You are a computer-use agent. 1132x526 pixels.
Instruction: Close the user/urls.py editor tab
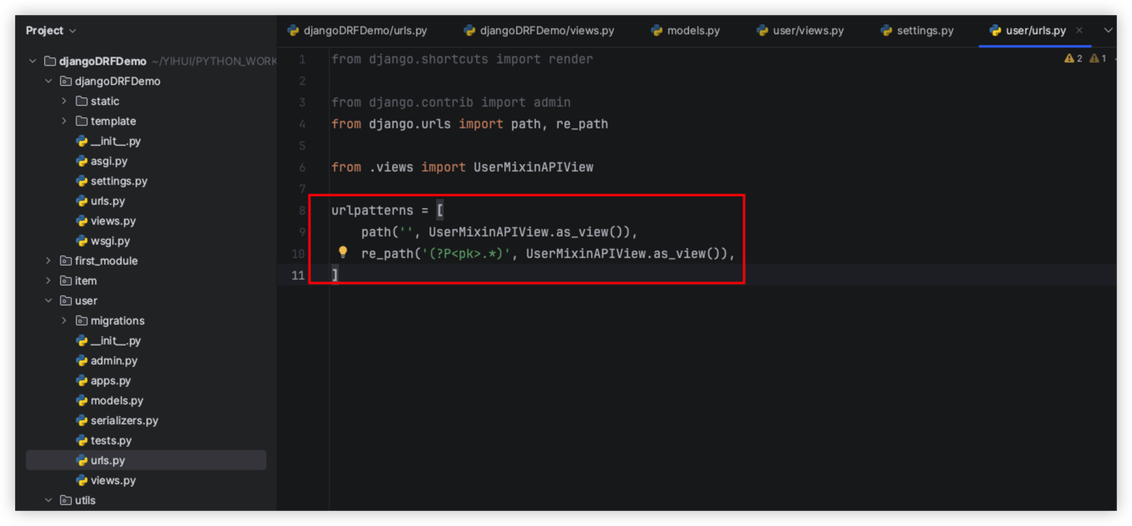click(x=1080, y=31)
